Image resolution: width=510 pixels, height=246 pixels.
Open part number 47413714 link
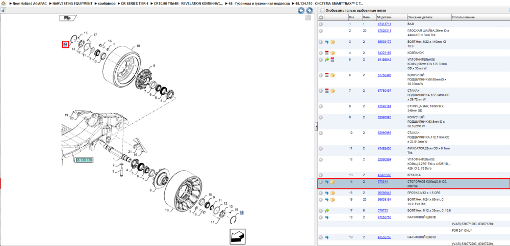(x=384, y=24)
